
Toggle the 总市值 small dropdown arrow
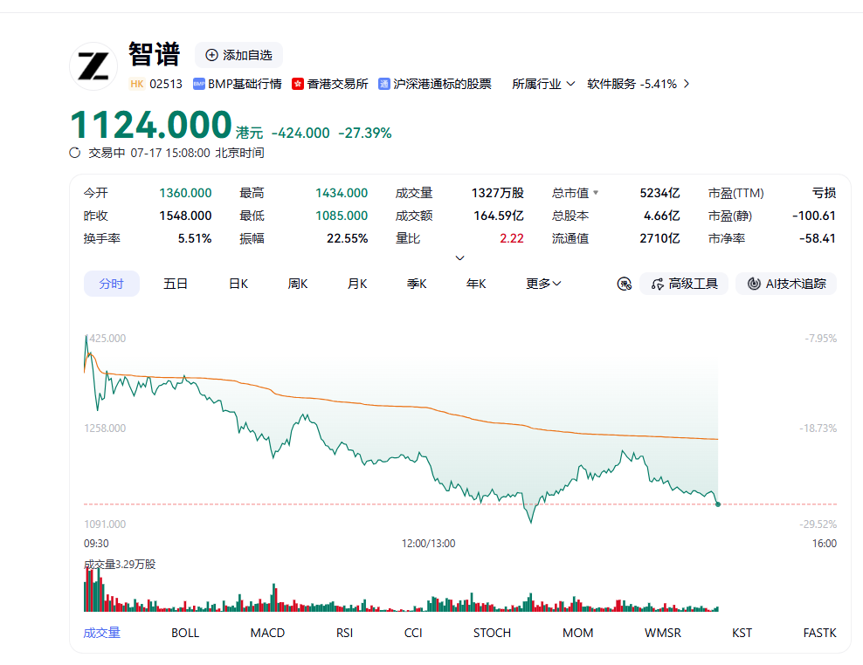coord(596,193)
